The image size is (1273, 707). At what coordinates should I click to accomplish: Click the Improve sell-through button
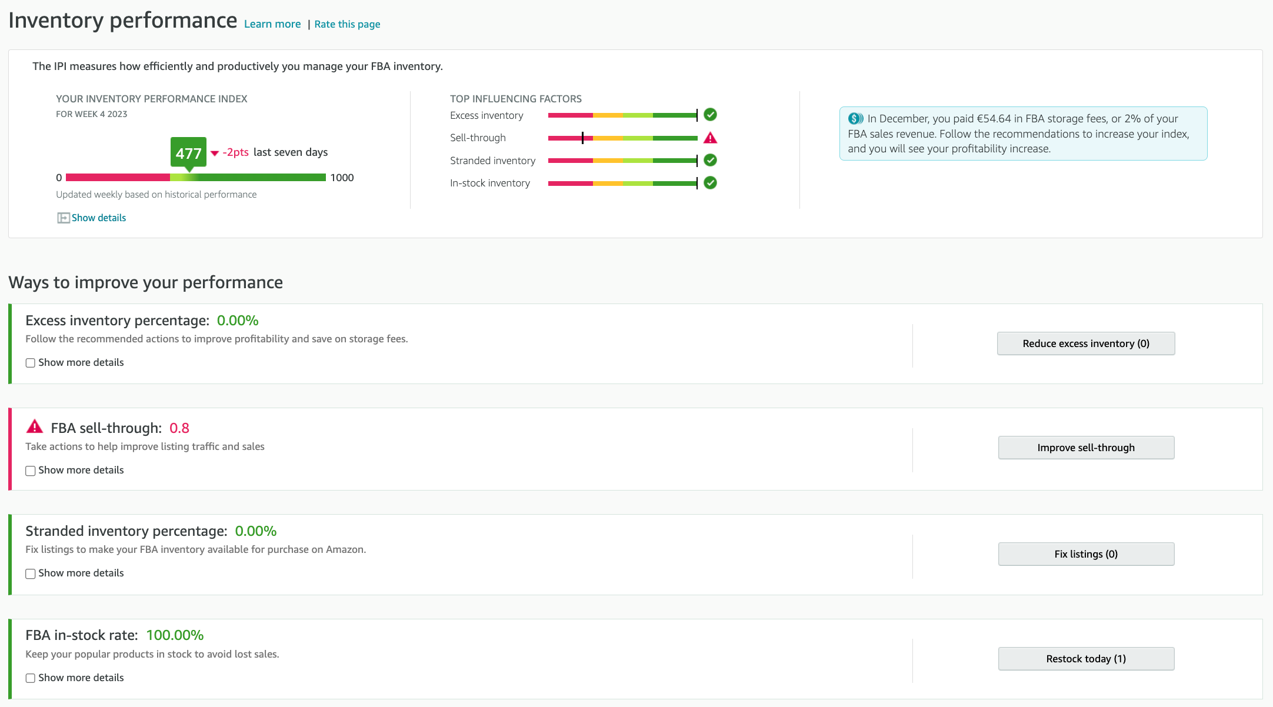pos(1086,448)
